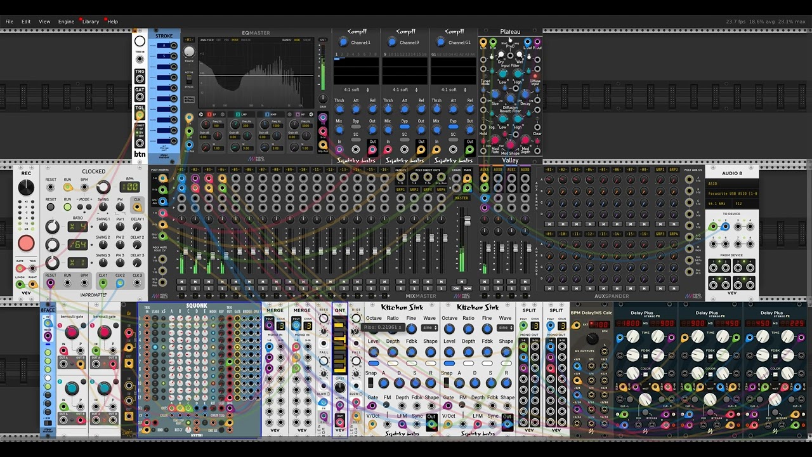Open the 512 block size selector on Audio 8
The image size is (812, 457).
click(745, 204)
